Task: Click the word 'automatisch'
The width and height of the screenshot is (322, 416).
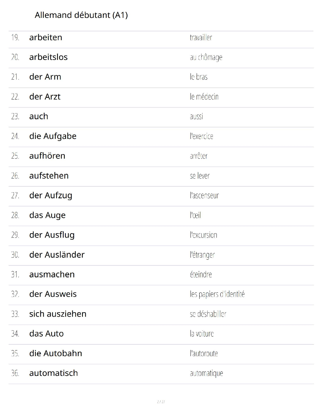Action: 53,373
